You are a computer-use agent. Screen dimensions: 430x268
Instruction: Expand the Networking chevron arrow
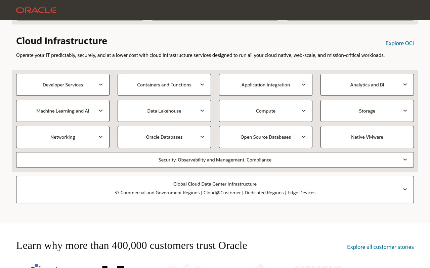[x=101, y=137]
